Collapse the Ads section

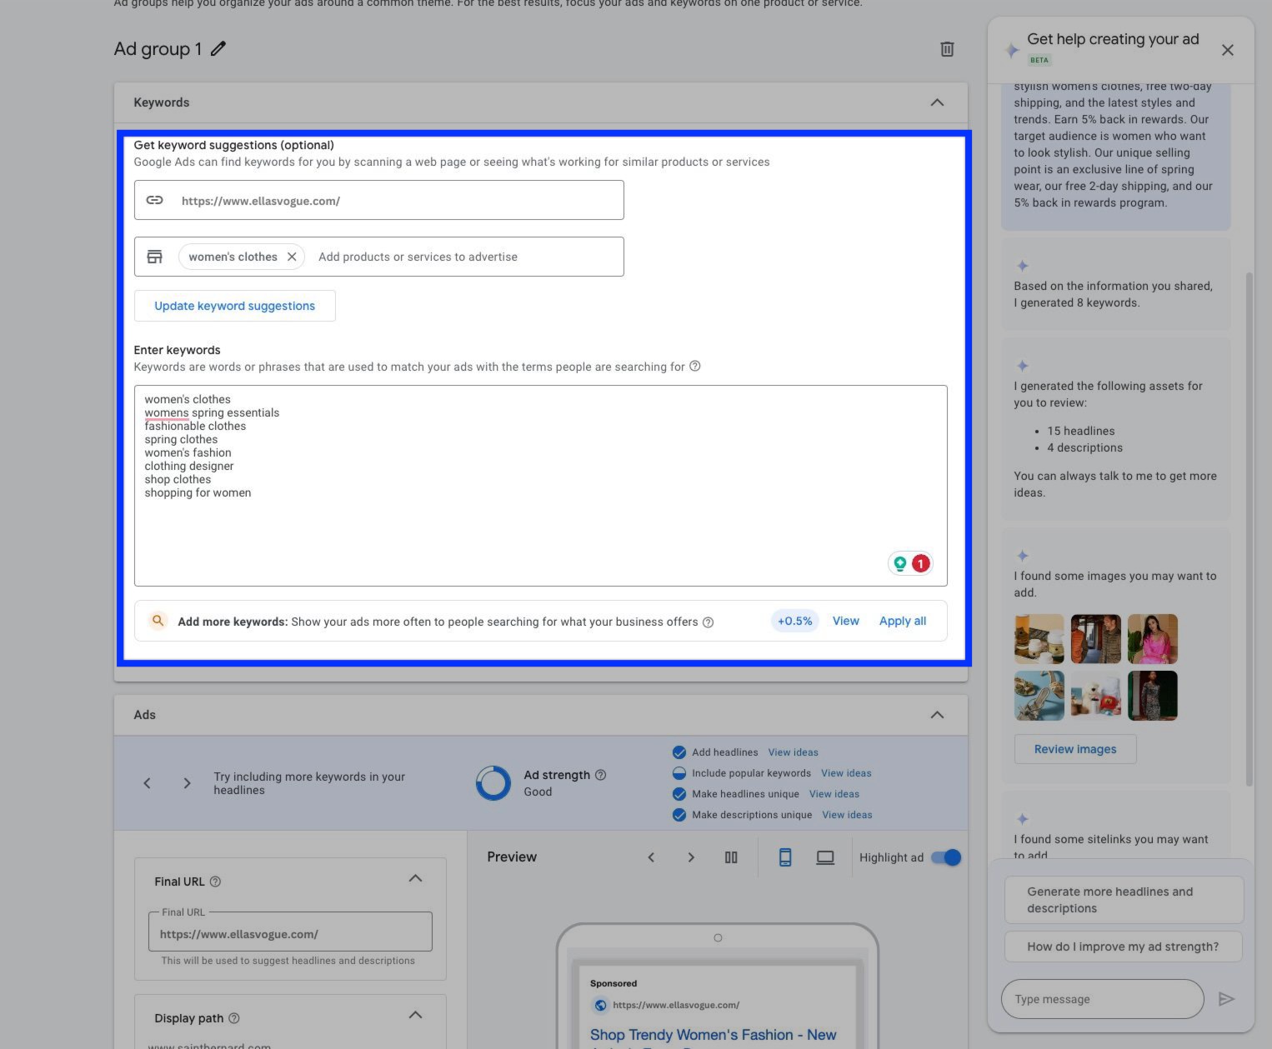[x=937, y=715]
